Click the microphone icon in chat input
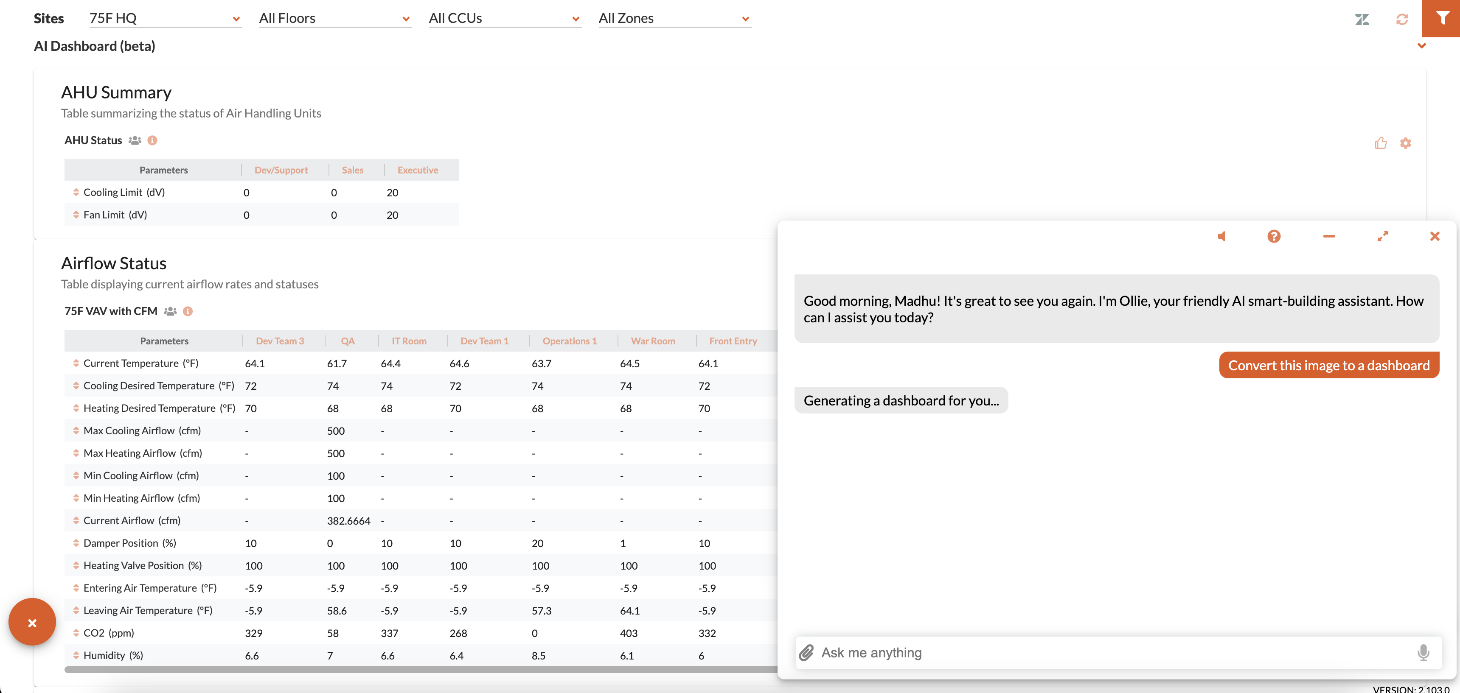Screen dimensions: 1460x693 [x=1424, y=653]
